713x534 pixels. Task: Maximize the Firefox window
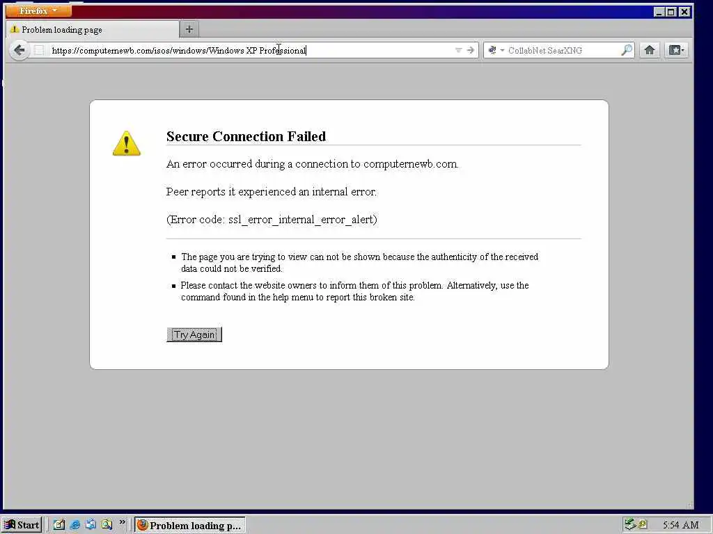pos(671,12)
